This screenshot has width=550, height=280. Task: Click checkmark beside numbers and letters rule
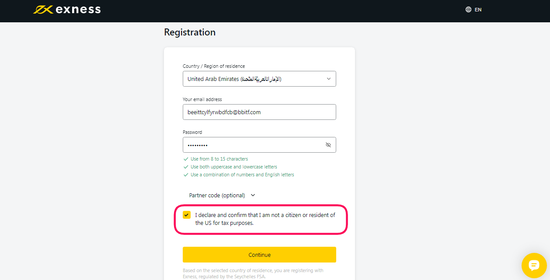(x=186, y=175)
